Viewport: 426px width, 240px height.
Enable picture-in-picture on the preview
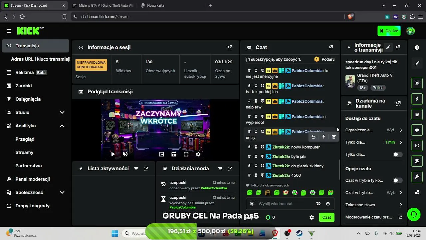pos(161,154)
